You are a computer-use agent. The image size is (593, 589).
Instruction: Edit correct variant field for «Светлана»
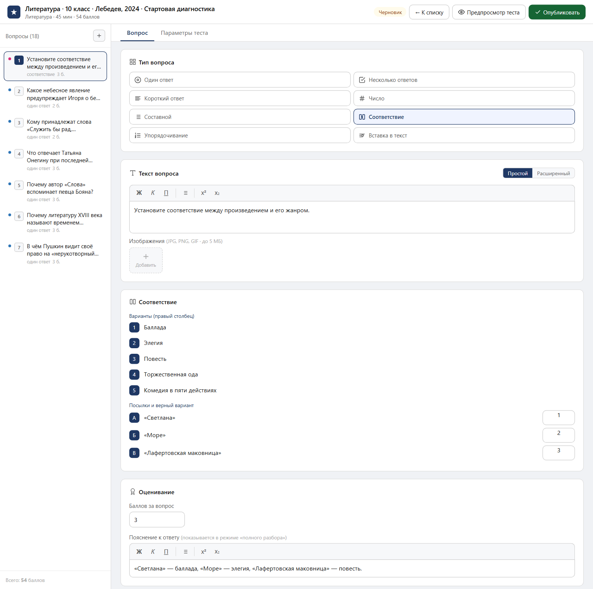[x=559, y=417]
